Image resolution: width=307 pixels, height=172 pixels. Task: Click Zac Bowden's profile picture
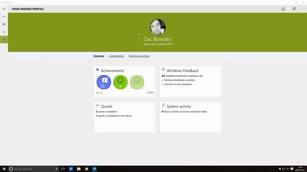tap(158, 27)
